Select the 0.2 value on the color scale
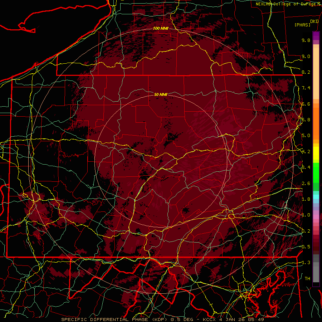This screenshot has width=322, height=322. [306, 231]
